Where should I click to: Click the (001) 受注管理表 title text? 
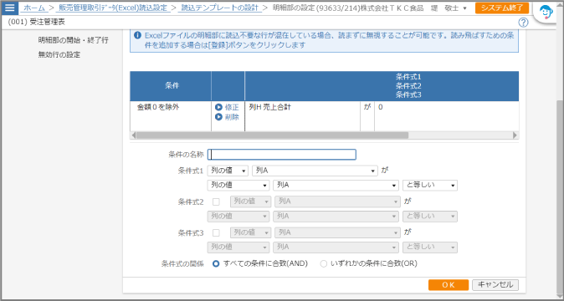(36, 23)
